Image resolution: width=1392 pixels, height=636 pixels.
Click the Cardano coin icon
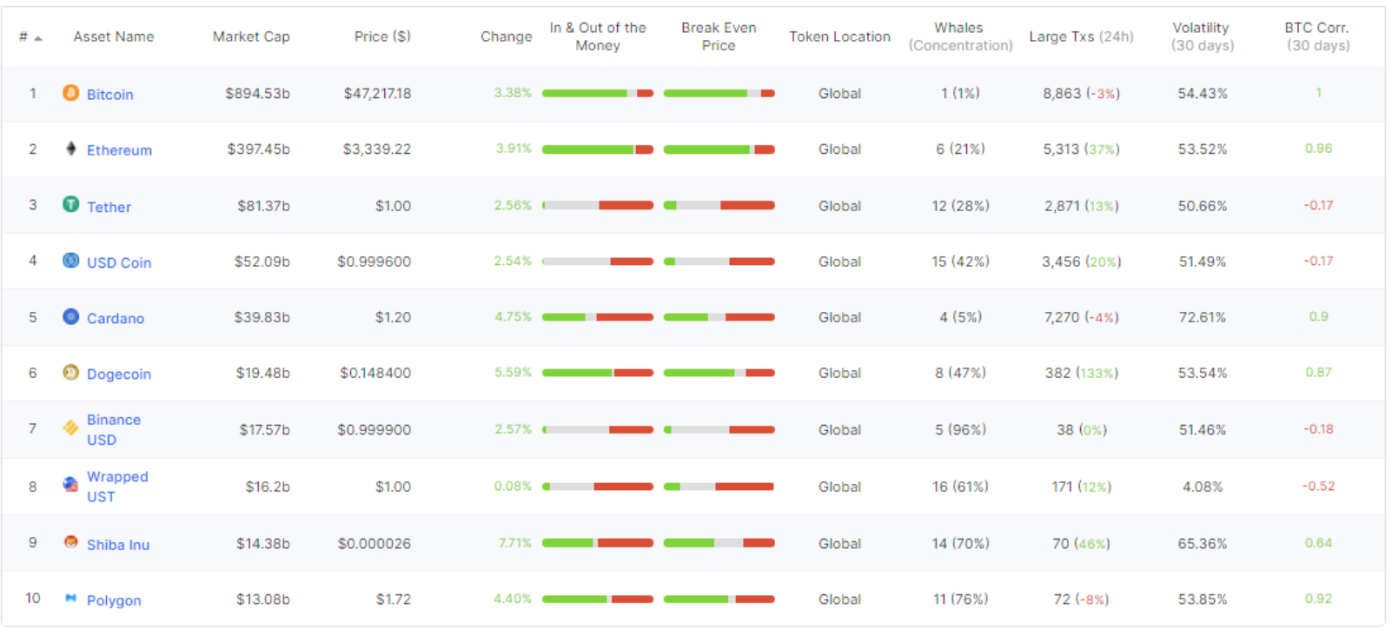(x=71, y=316)
